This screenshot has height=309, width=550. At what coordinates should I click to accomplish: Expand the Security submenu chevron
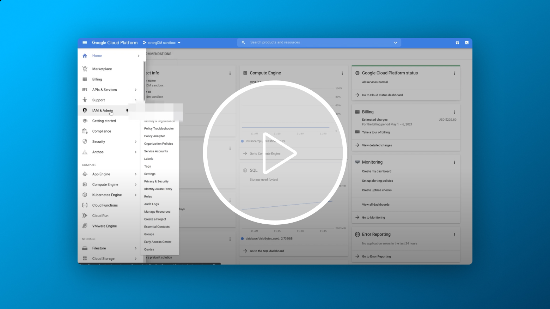point(136,141)
